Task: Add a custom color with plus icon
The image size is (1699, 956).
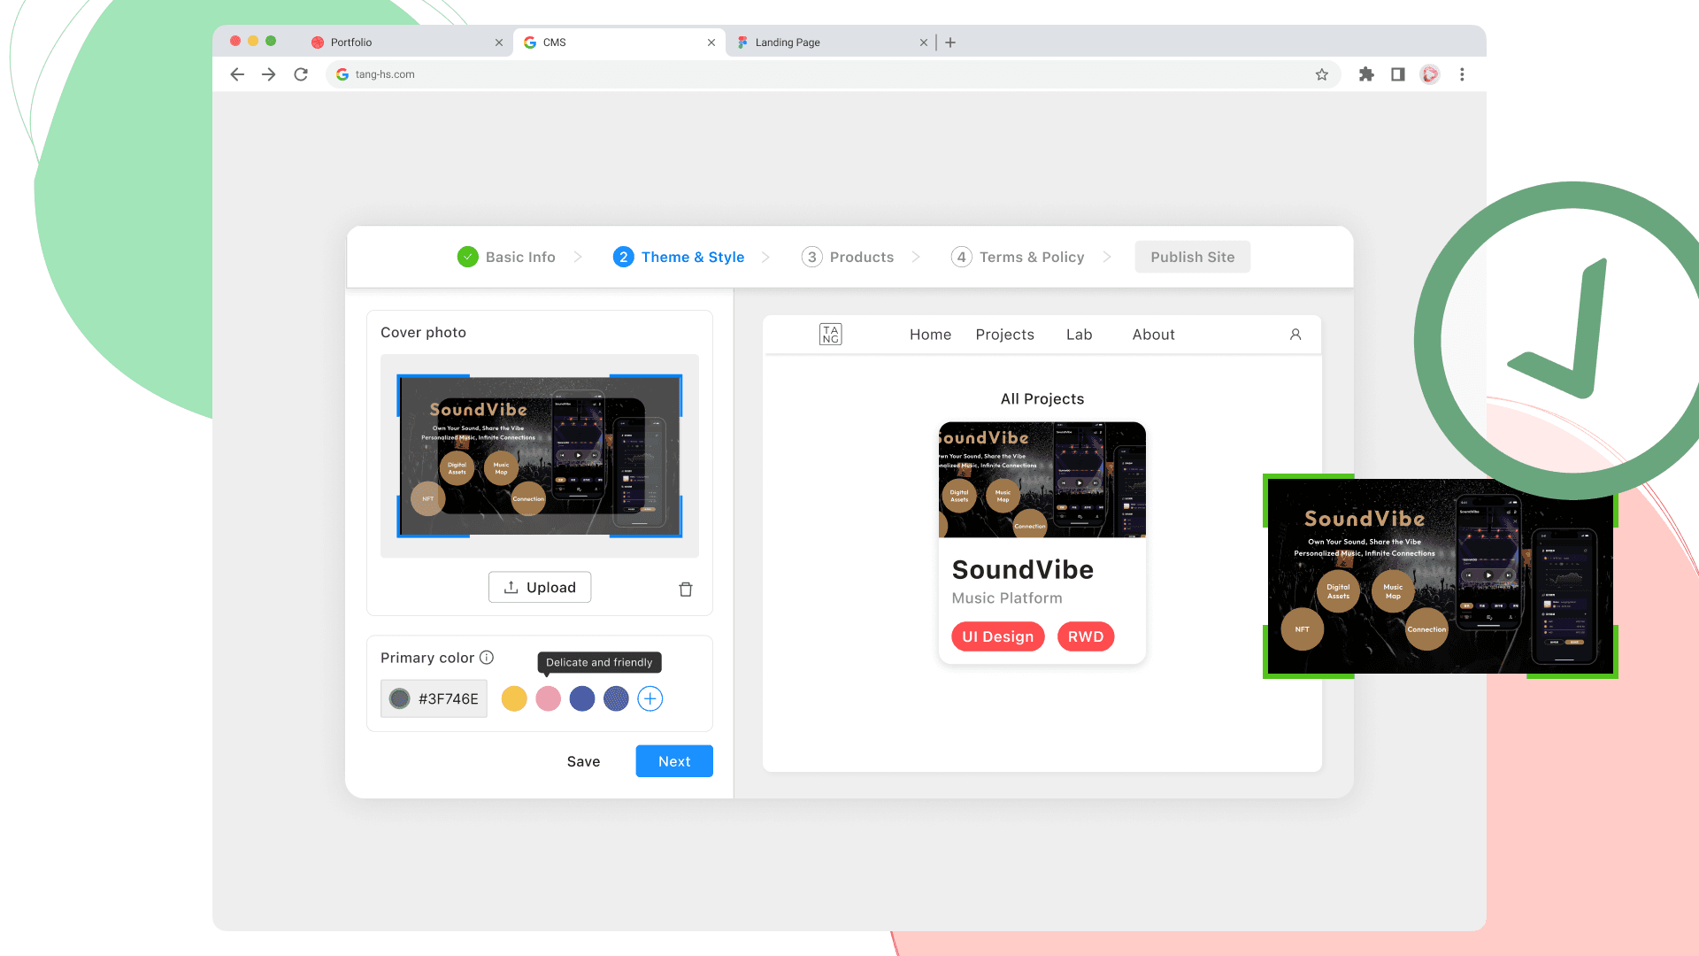Action: click(x=650, y=699)
